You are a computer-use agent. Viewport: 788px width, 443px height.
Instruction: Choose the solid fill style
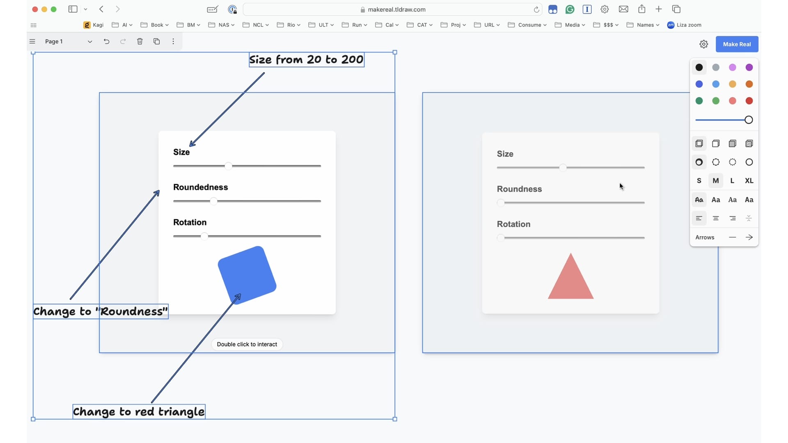[x=732, y=144]
